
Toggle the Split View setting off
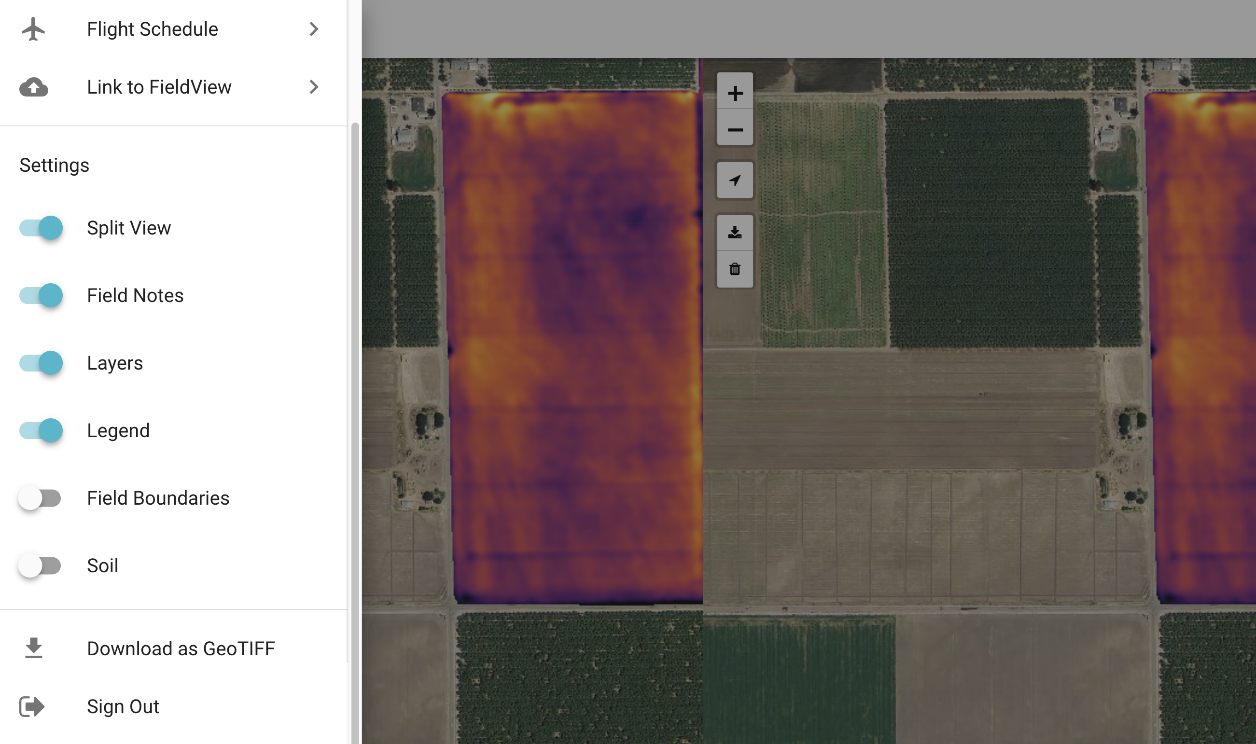tap(41, 227)
